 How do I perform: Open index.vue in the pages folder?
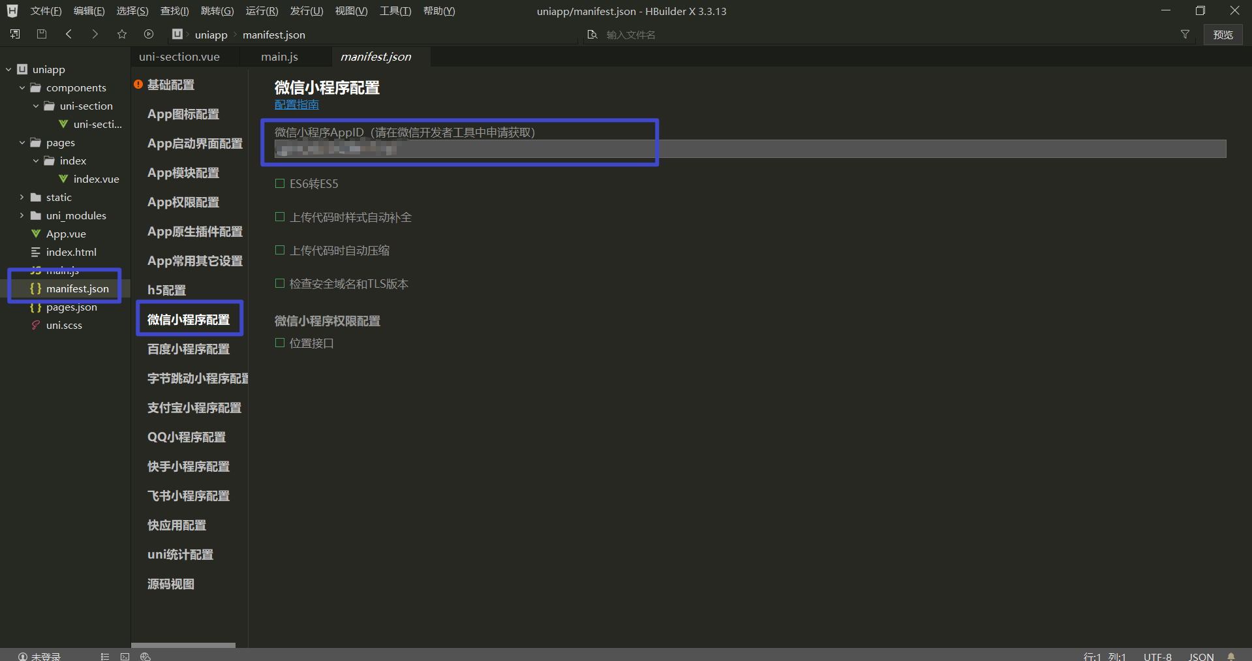[96, 179]
